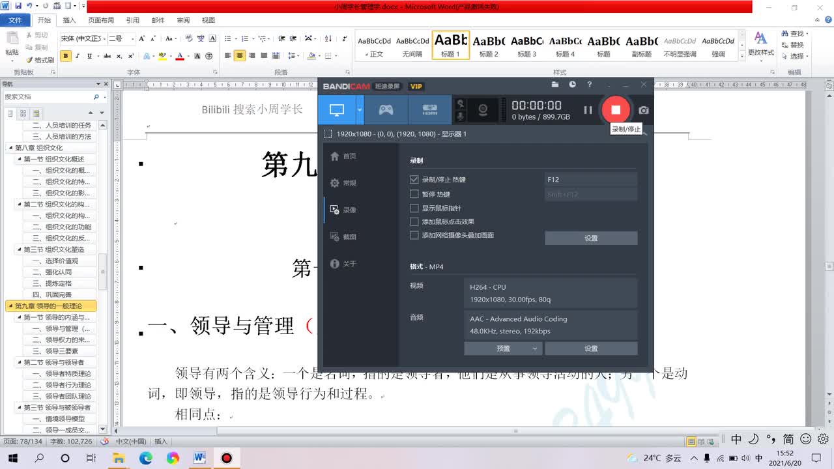The height and width of the screenshot is (469, 834).
Task: Click 查找 in Word editing group
Action: [793, 34]
